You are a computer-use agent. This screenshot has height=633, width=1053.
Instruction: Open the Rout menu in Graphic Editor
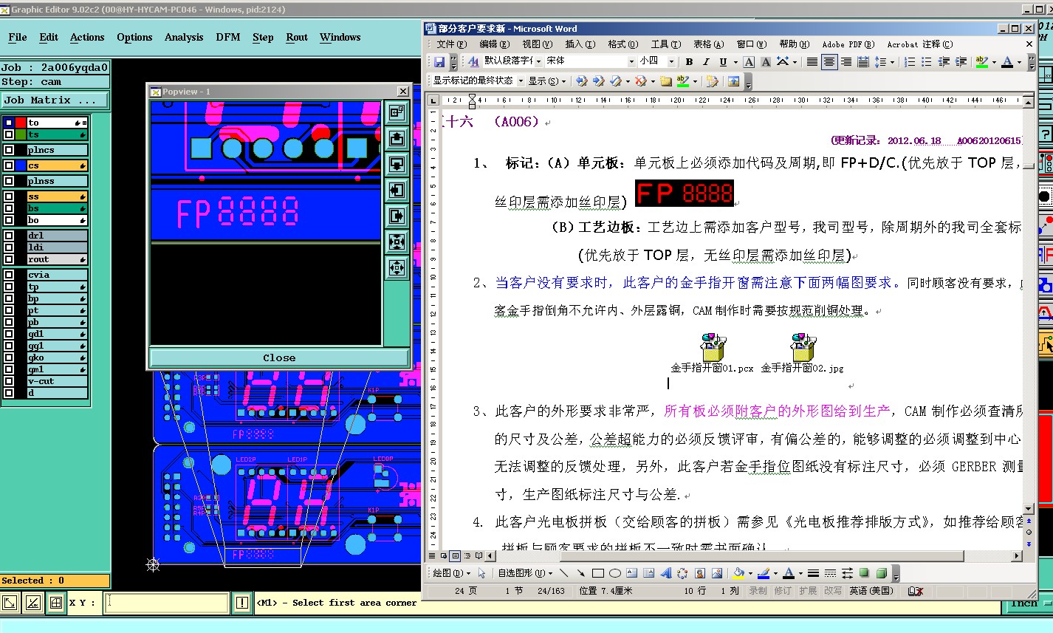[297, 37]
